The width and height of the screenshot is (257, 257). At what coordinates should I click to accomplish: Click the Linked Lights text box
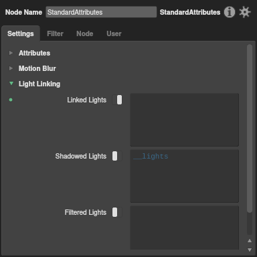point(185,120)
